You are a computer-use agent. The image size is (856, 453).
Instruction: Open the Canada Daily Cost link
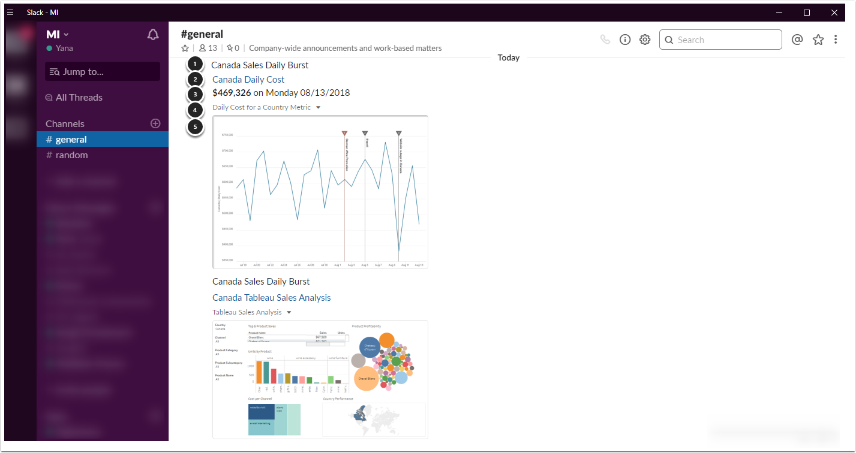click(x=248, y=80)
